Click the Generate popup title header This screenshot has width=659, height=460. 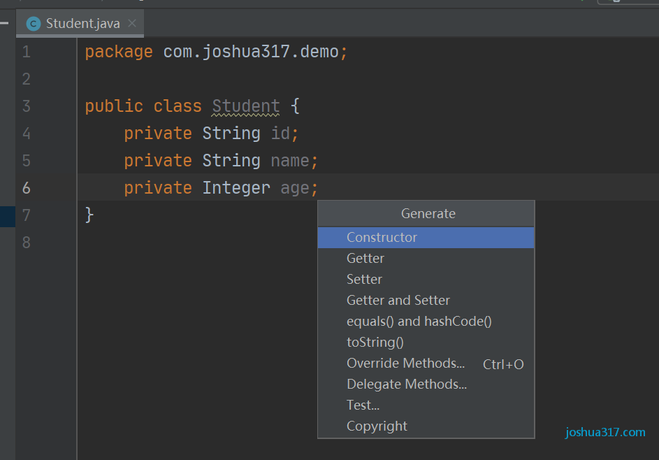[x=426, y=214]
